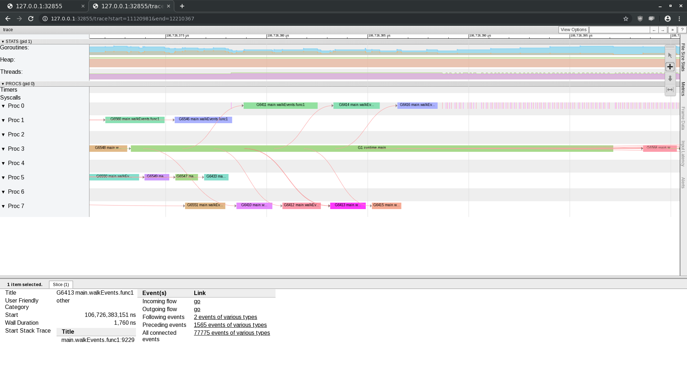Image resolution: width=687 pixels, height=377 pixels.
Task: Collapse the Proc 1 track
Action: [4, 120]
